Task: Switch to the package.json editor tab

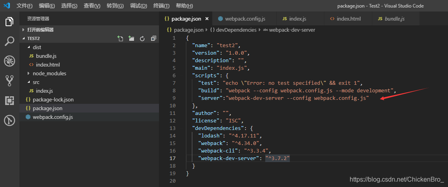Action: (186, 19)
